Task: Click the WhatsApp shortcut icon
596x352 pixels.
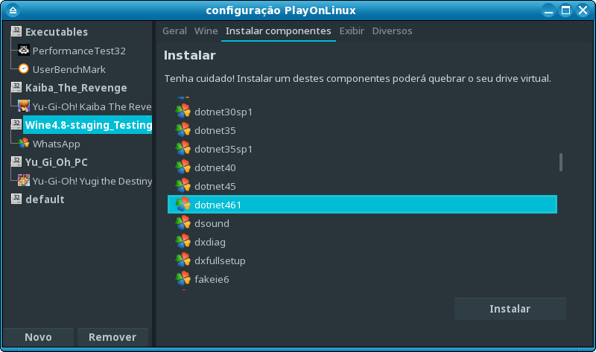Action: tap(24, 144)
